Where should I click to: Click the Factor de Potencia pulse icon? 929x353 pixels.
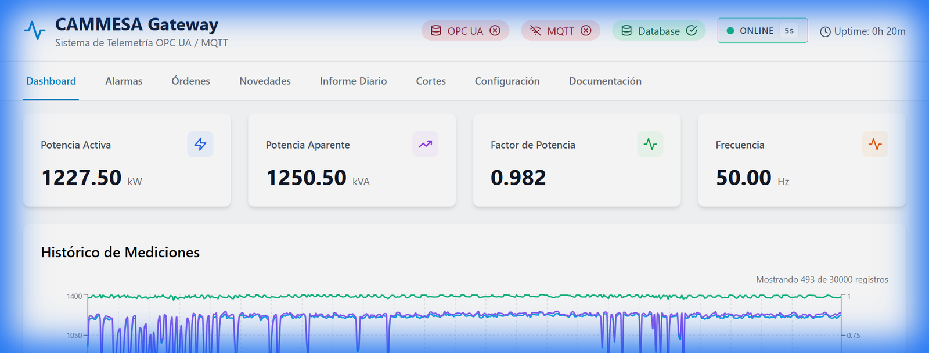pos(650,144)
